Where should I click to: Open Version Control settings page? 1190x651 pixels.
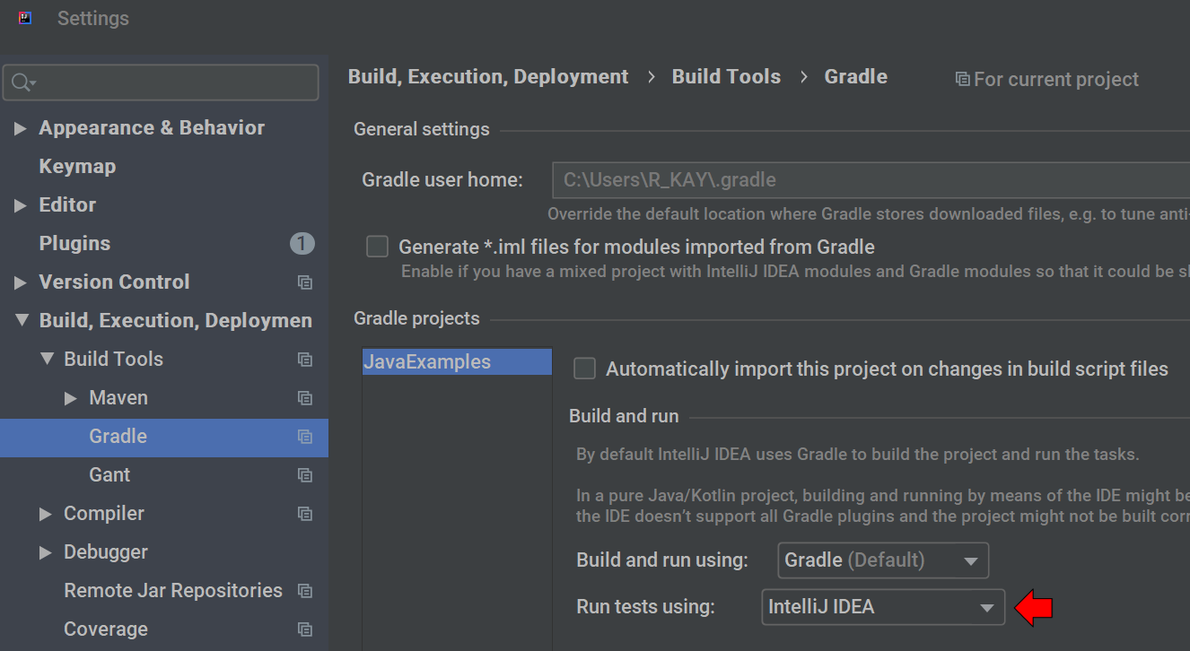pyautogui.click(x=114, y=282)
